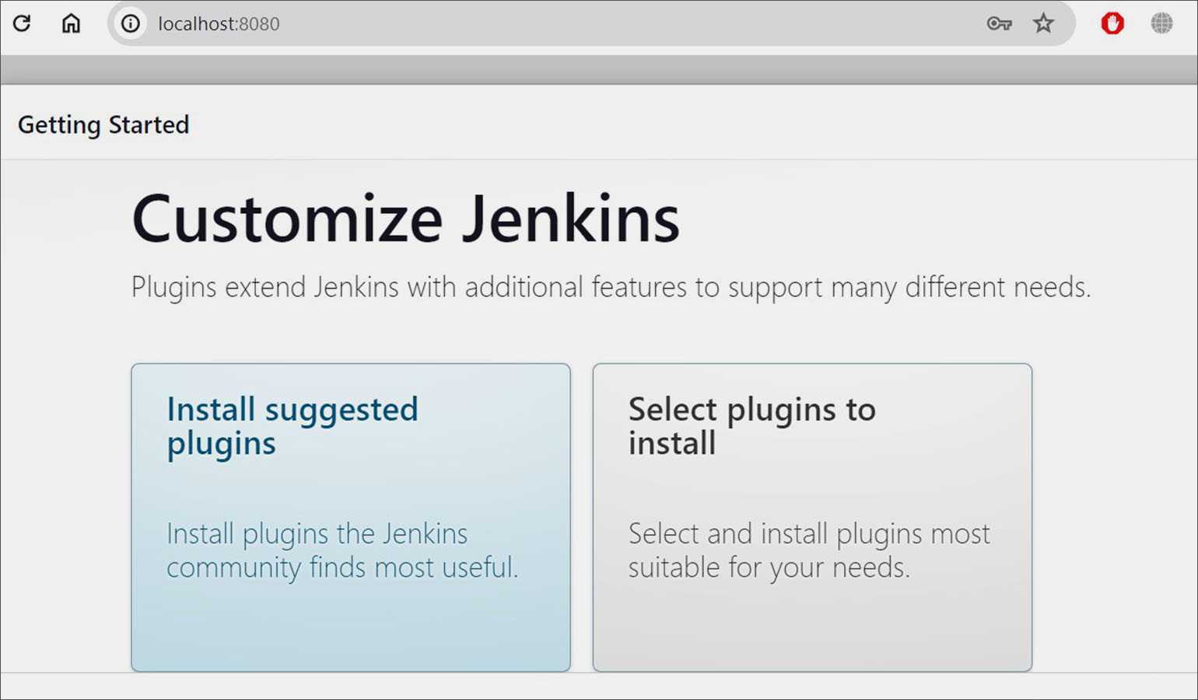
Task: Click the Customize Jenkins heading
Action: click(x=405, y=219)
